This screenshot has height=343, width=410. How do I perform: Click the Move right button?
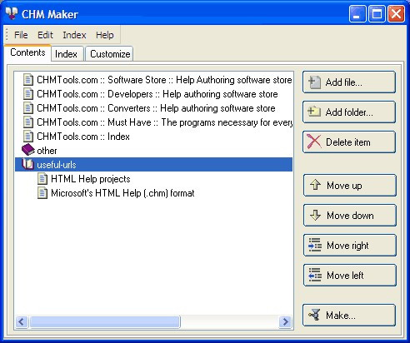[x=349, y=246]
